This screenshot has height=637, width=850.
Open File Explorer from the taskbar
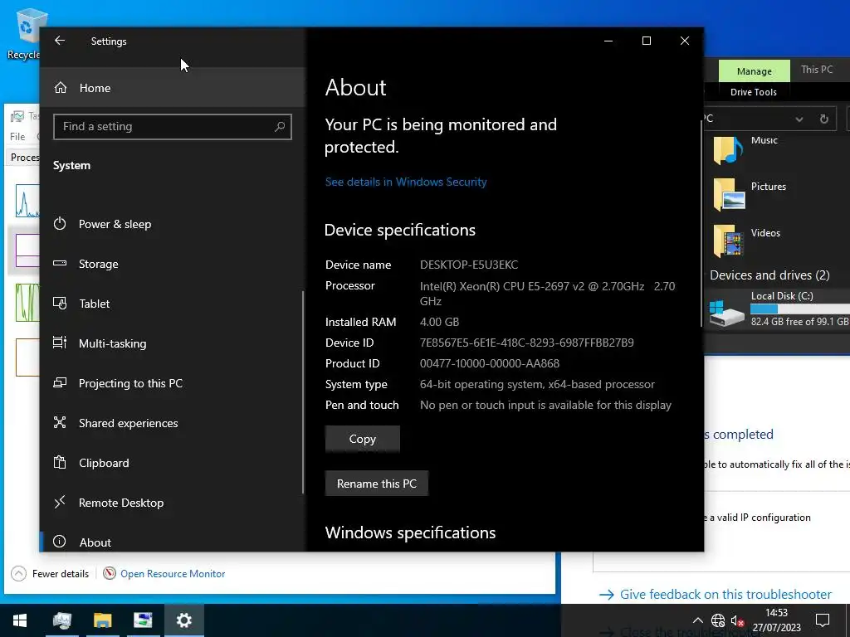[102, 620]
